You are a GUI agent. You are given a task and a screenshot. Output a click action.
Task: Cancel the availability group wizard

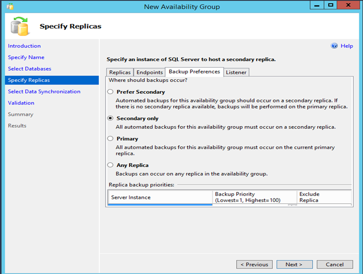tap(334, 264)
